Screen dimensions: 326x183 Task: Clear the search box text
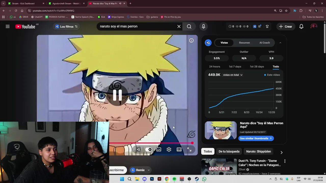coord(179,26)
